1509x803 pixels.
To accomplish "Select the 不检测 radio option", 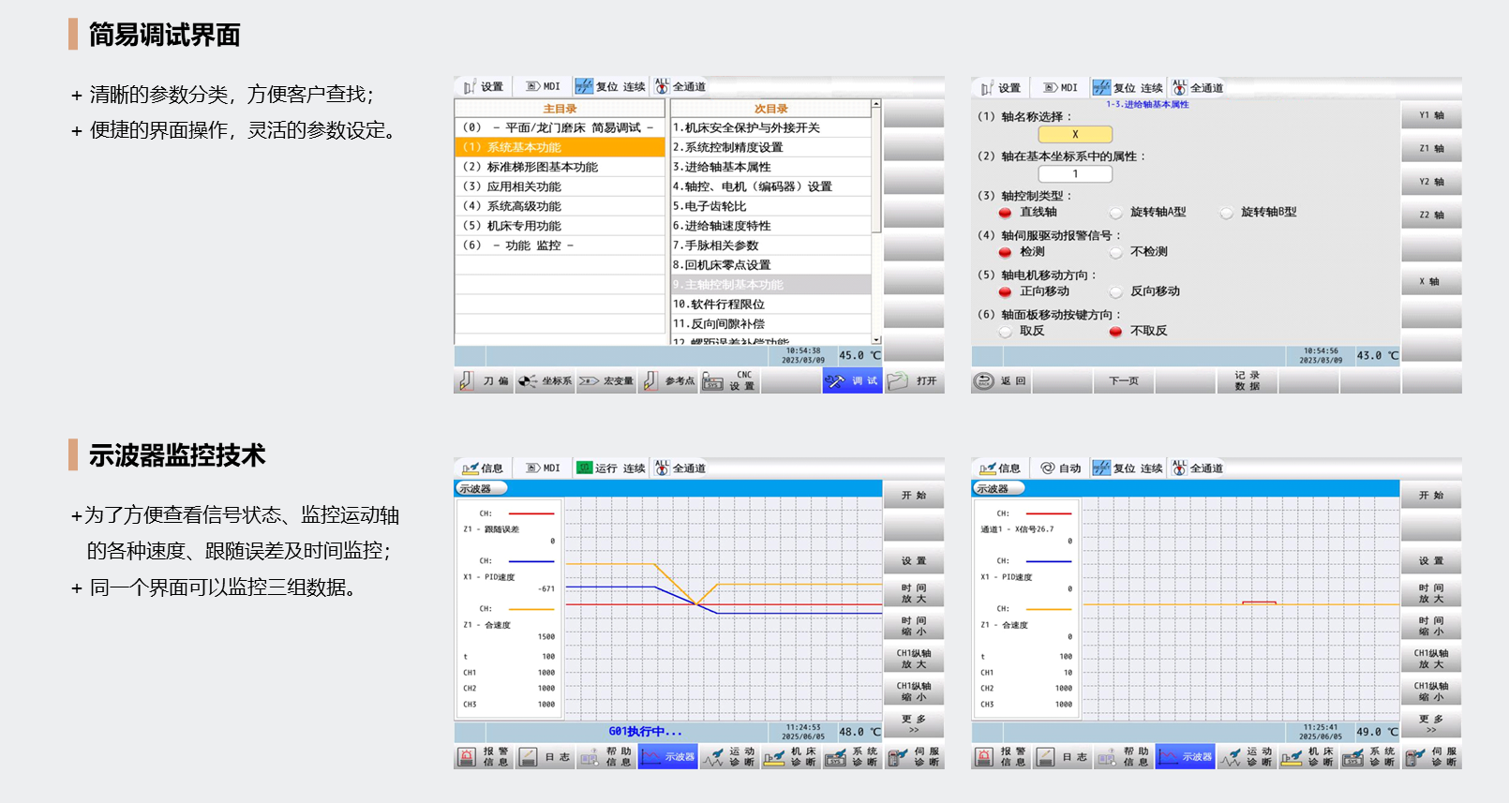I will pyautogui.click(x=1116, y=253).
